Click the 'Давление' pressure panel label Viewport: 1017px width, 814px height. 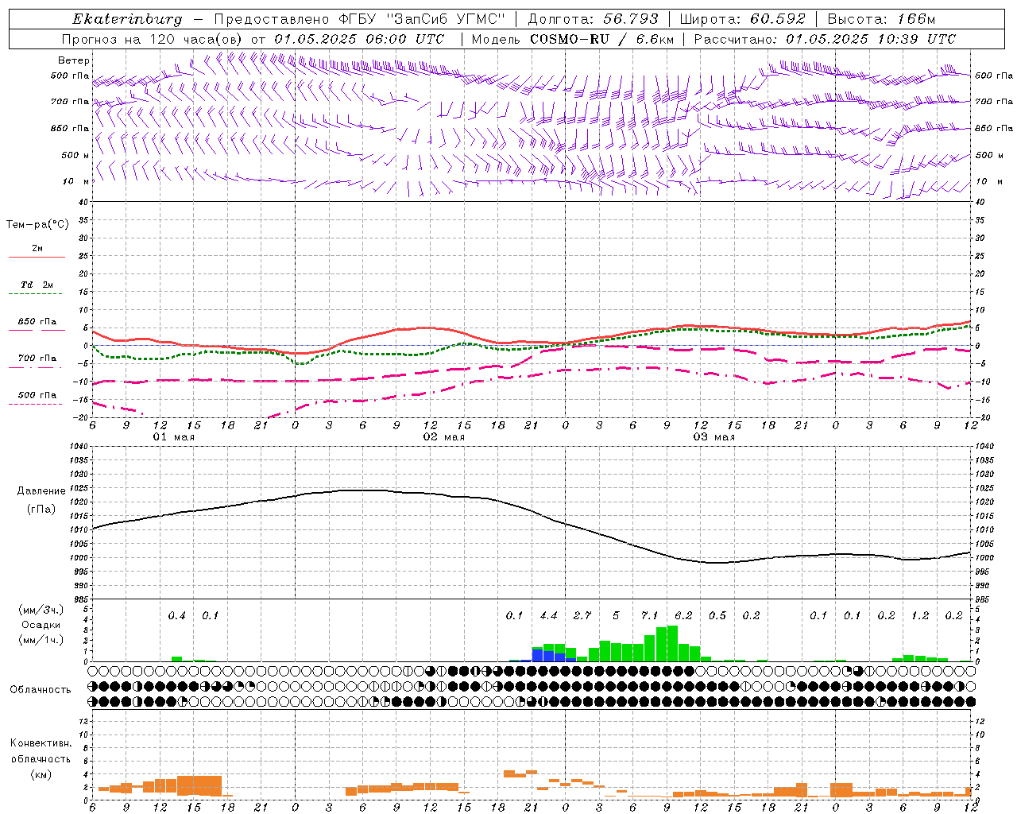coord(41,491)
